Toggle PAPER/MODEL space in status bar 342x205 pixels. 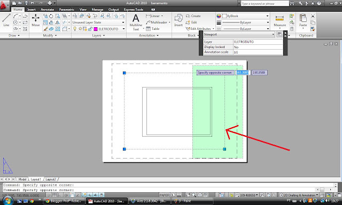[165, 195]
